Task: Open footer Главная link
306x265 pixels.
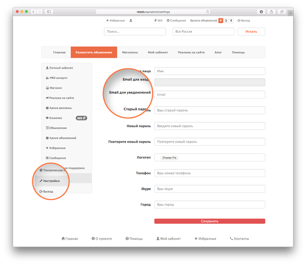Action: [x=70, y=238]
